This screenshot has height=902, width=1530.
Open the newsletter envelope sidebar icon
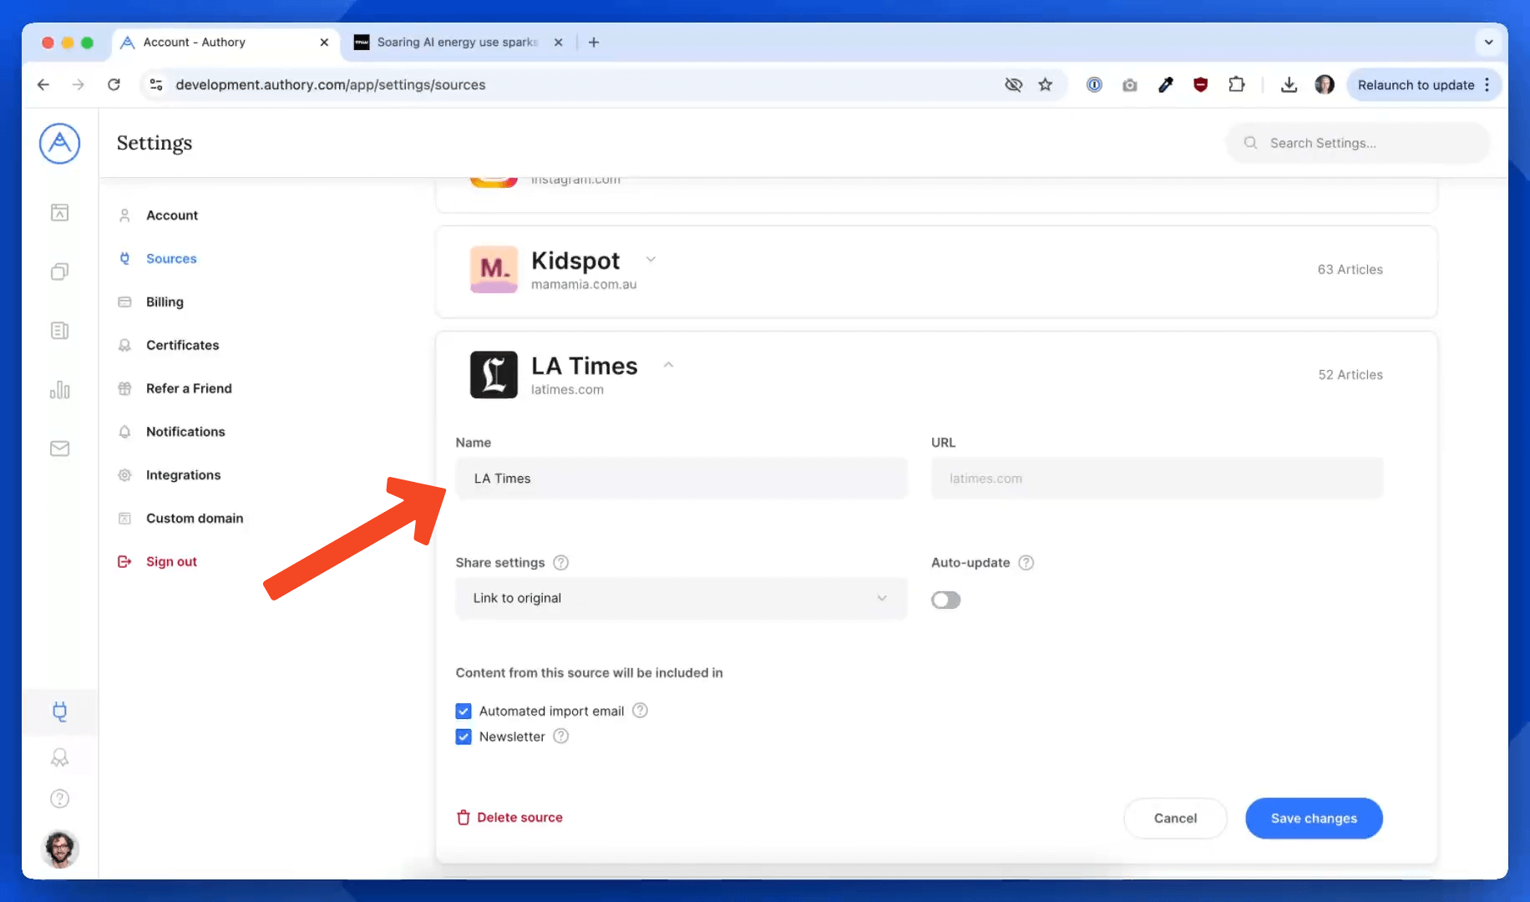pos(59,448)
